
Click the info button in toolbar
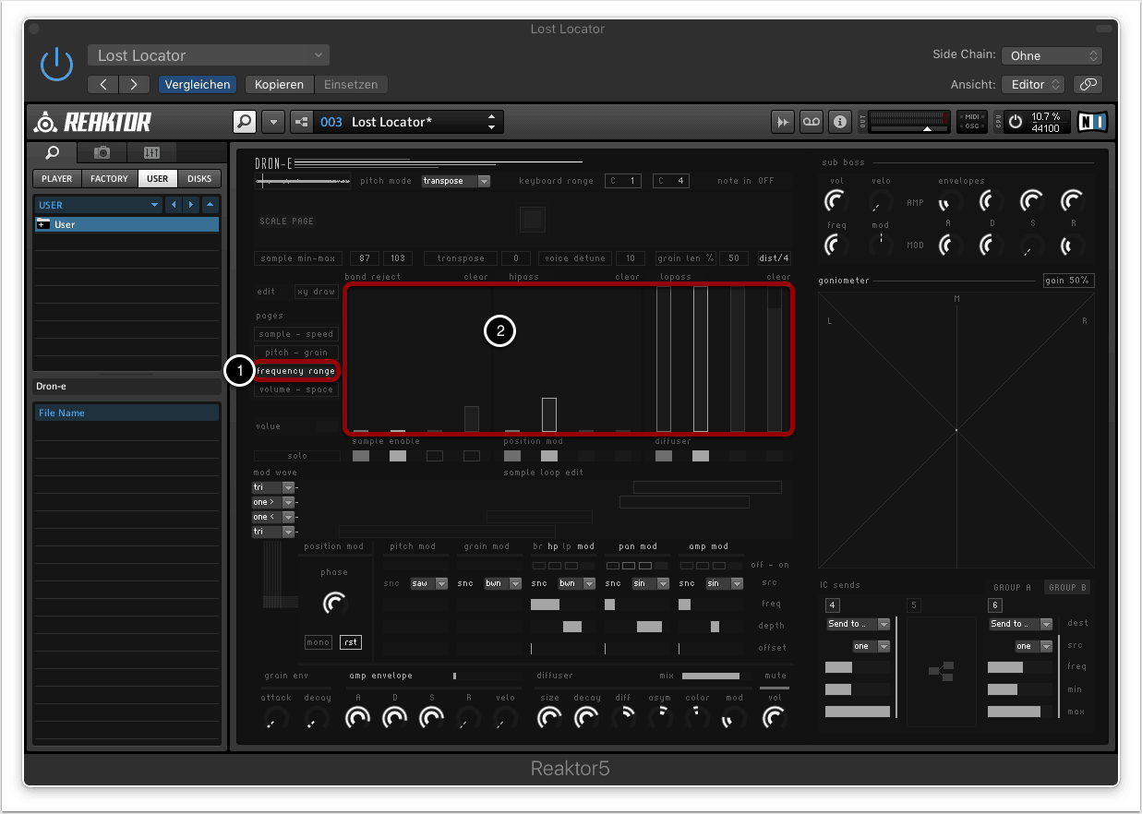click(x=839, y=122)
